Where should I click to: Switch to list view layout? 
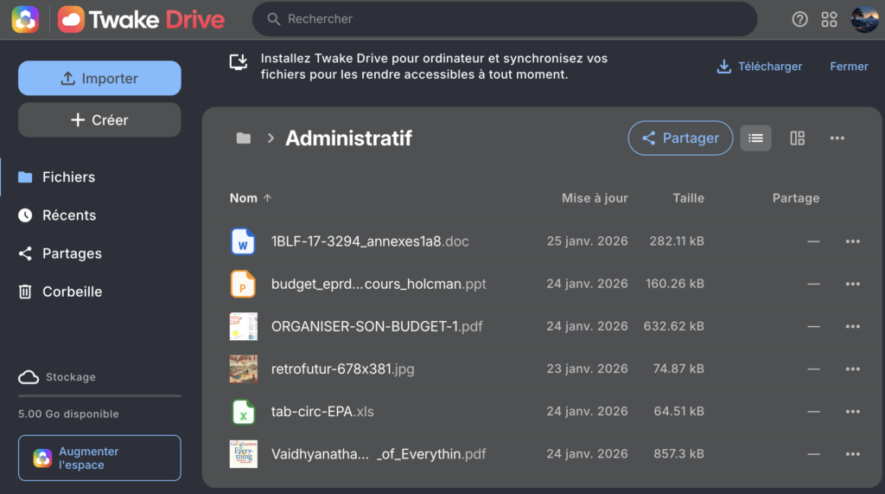(x=755, y=138)
